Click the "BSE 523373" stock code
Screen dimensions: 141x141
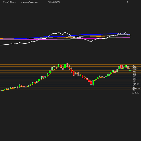click(54, 2)
